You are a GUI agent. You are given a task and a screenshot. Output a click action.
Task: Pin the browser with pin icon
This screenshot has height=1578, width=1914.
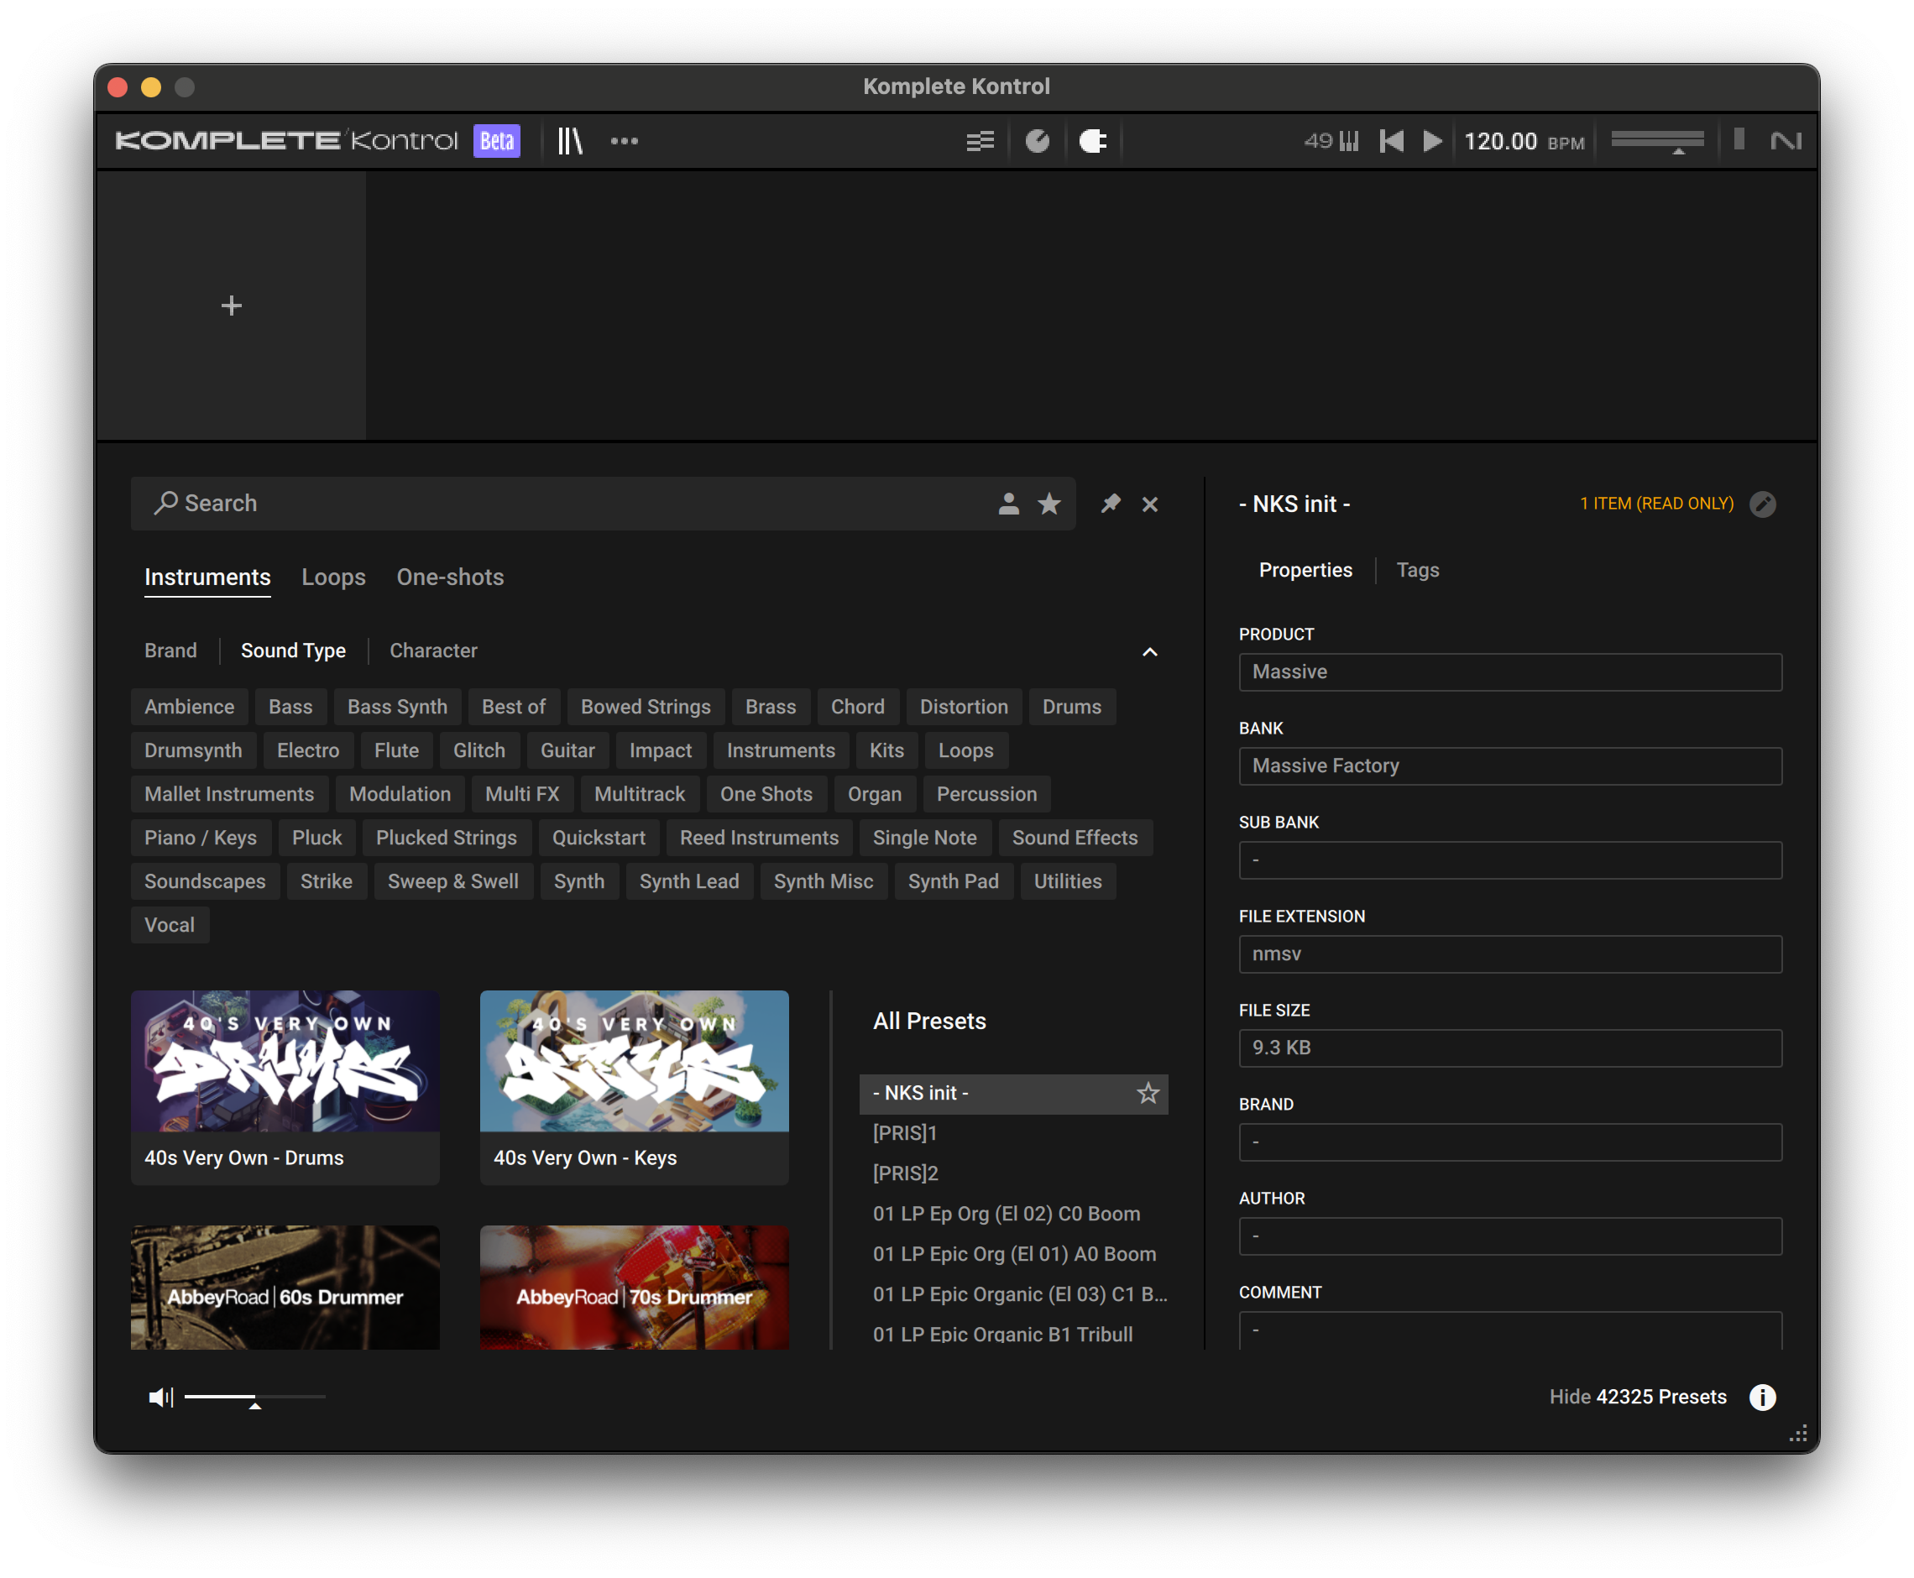pos(1111,504)
